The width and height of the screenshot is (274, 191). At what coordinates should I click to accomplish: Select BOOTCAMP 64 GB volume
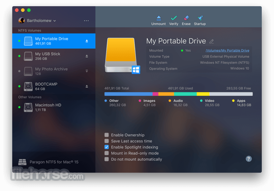[x=54, y=86]
